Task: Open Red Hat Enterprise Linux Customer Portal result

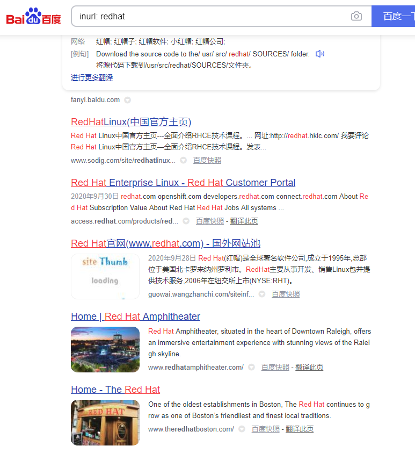Action: coord(183,183)
